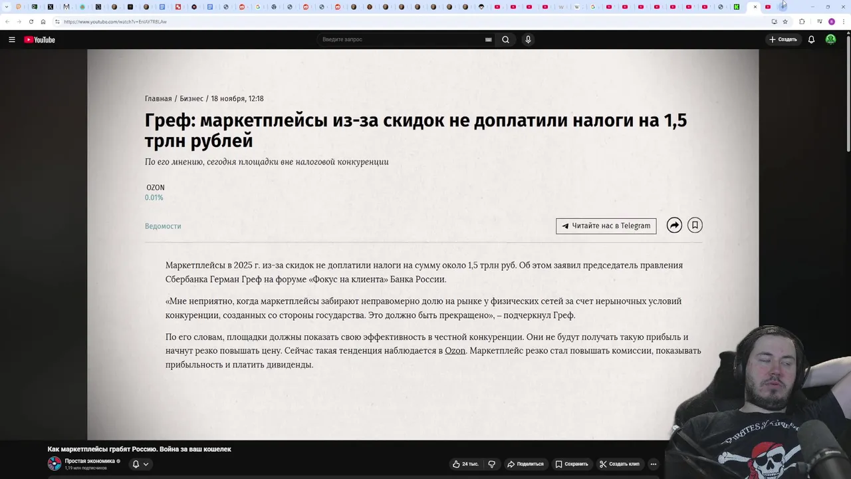Image resolution: width=851 pixels, height=479 pixels.
Task: Open the Chrome profile avatar
Action: point(831,21)
